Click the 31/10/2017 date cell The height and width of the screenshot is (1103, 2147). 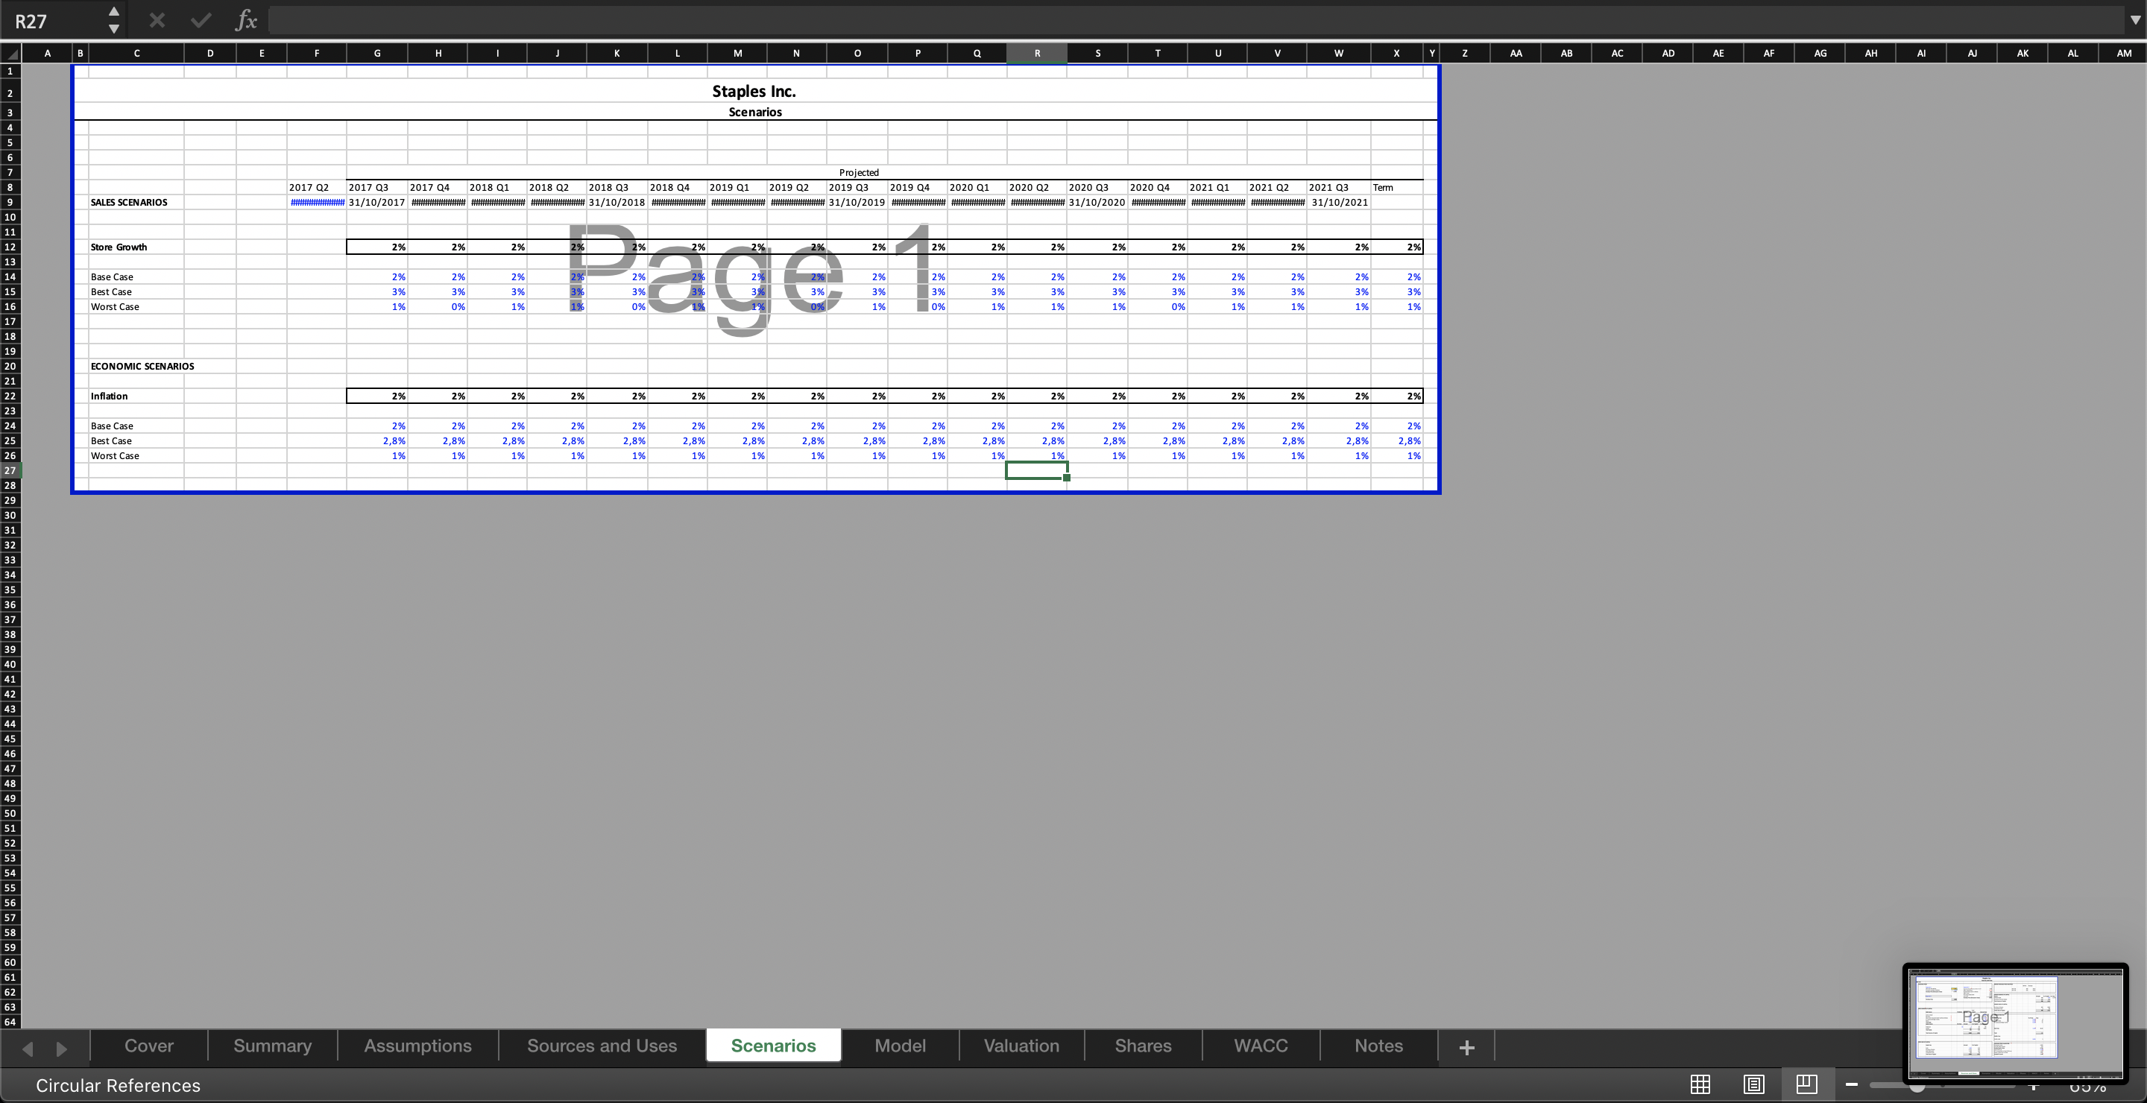376,203
